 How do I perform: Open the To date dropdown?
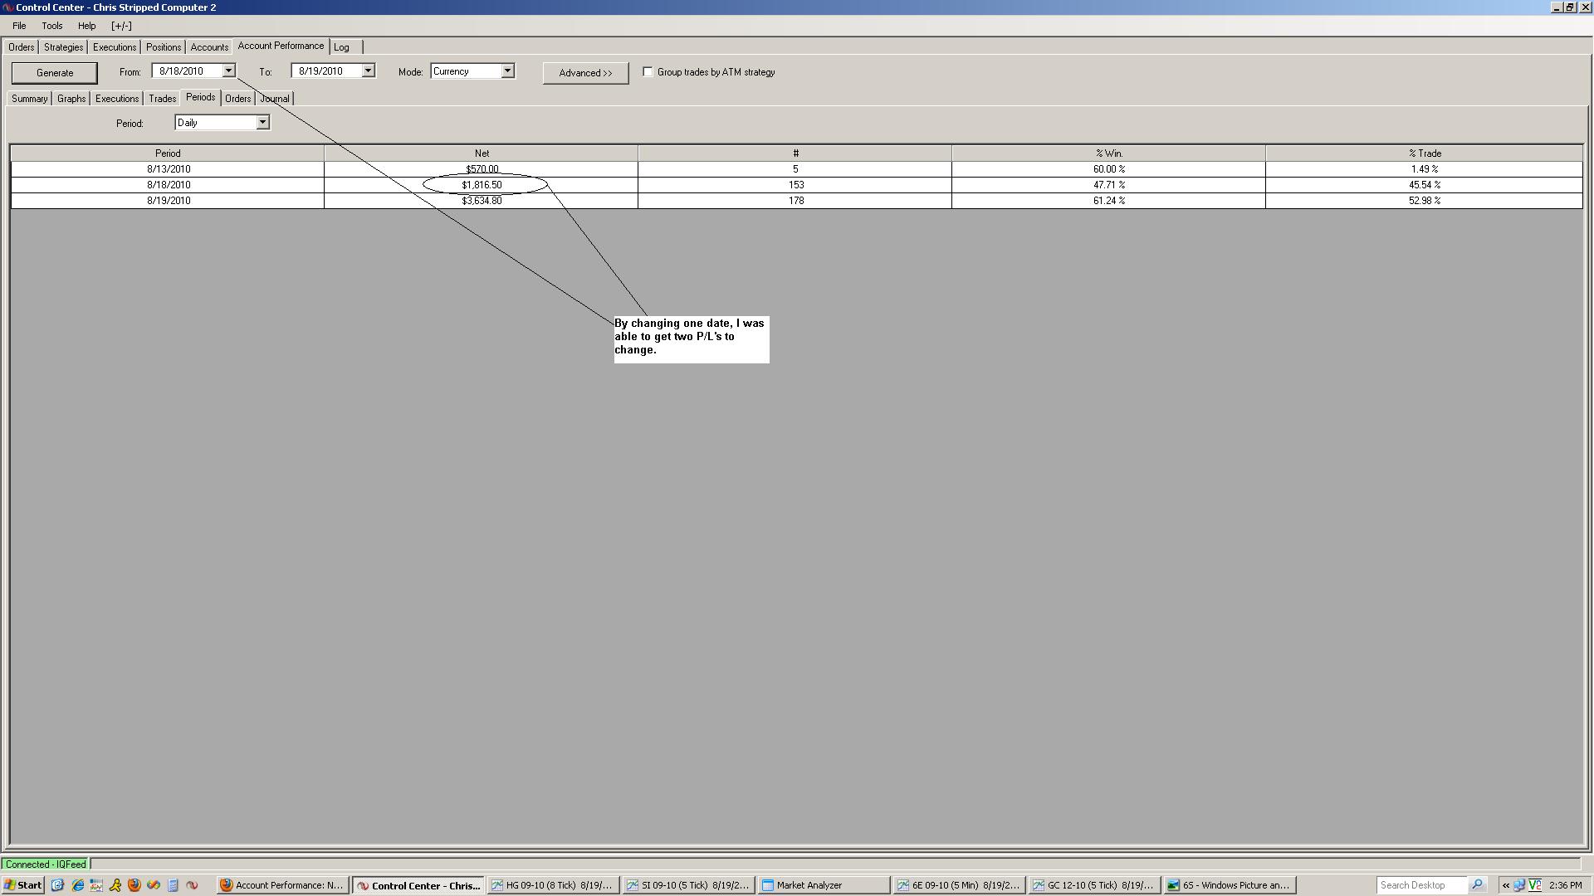coord(368,71)
